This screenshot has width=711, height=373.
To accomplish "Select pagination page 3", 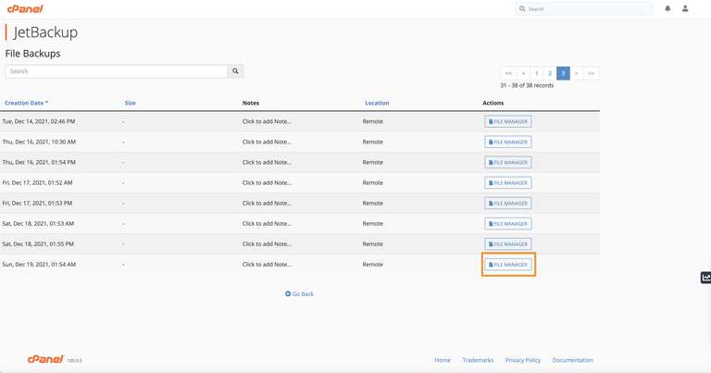I will 563,73.
